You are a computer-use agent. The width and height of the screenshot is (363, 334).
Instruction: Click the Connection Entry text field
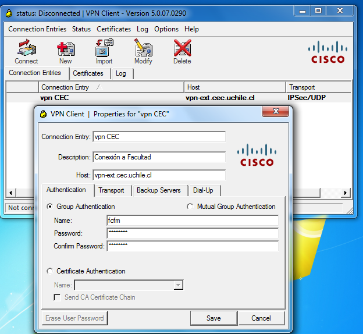[159, 137]
